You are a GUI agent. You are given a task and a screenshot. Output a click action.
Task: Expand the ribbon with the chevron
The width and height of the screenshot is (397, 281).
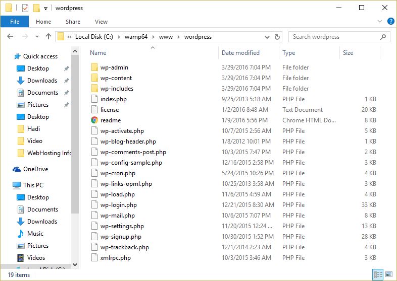tap(380, 22)
